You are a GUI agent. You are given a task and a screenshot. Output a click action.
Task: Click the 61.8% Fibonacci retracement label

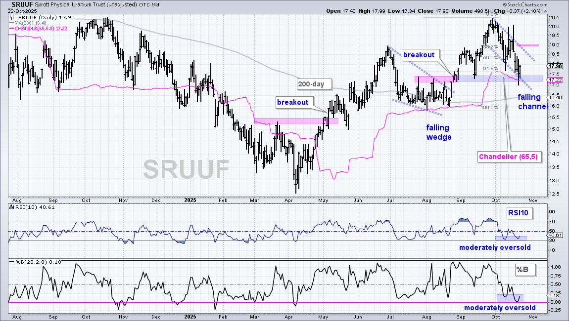coord(491,69)
